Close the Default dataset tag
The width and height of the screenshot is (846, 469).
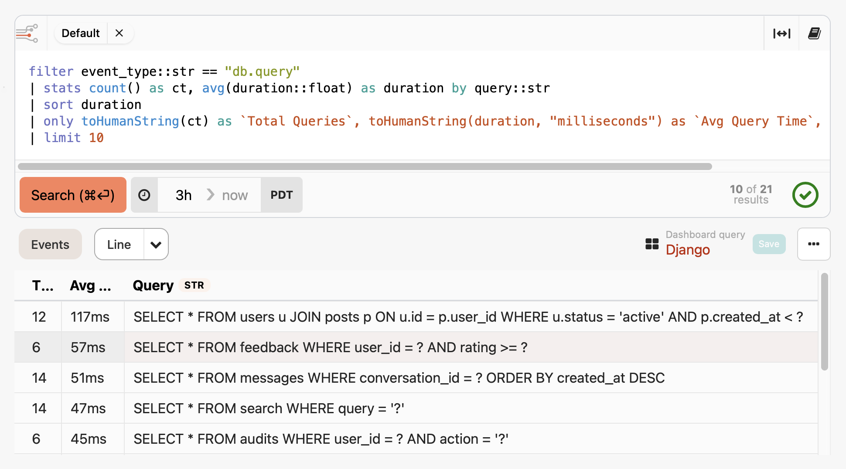tap(119, 33)
